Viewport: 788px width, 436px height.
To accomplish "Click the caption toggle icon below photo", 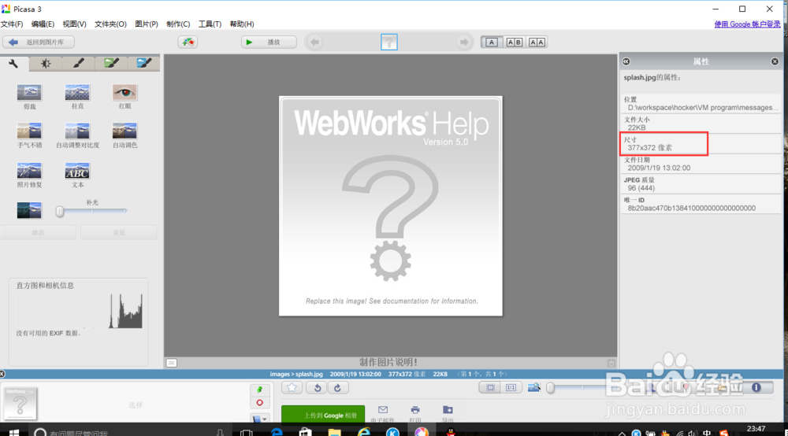I will [x=171, y=363].
